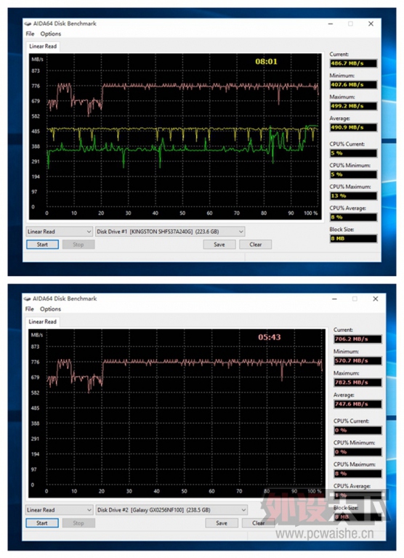Expand the Galaxy GX0256NF100 disk drive dropdown

pos(171,510)
